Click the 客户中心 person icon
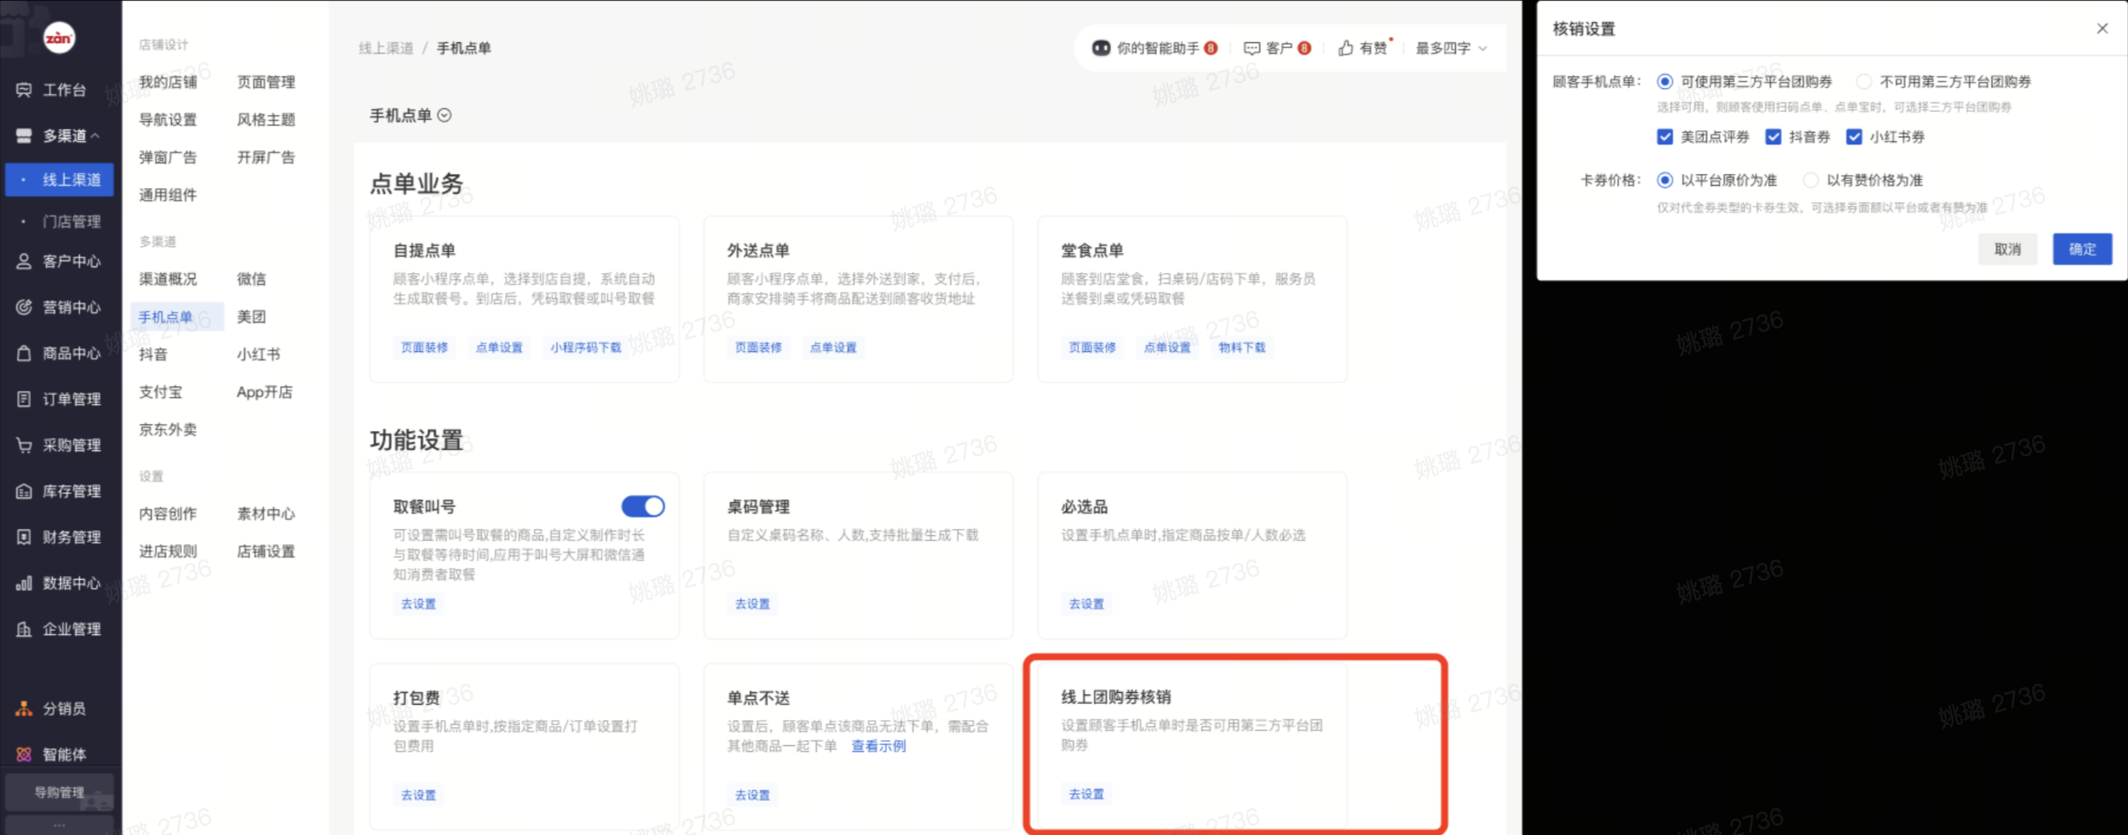 24,261
